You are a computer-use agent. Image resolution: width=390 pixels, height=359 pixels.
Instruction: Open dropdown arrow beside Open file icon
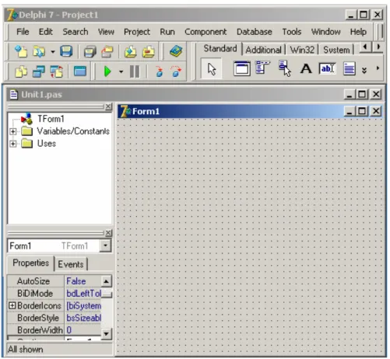(53, 52)
